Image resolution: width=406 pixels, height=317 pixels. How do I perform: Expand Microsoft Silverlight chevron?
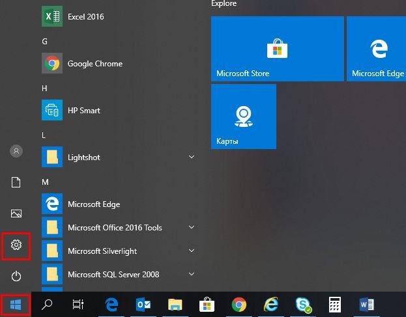tap(192, 251)
